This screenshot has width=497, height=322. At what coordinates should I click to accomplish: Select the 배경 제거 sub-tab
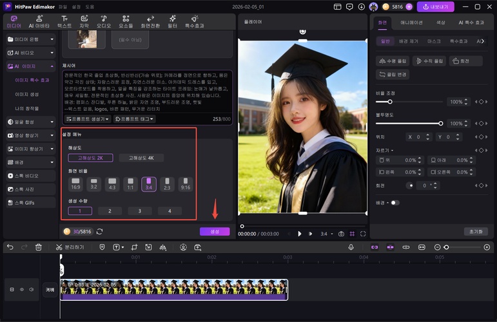(409, 41)
